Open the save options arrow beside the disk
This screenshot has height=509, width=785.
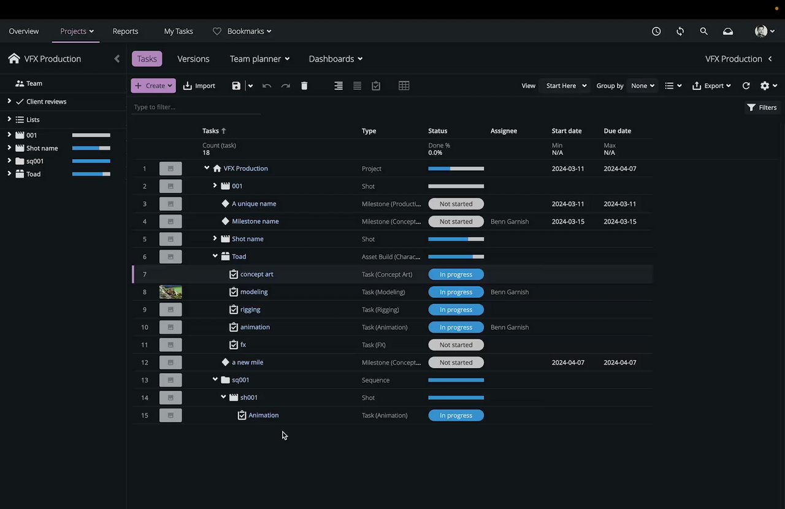click(250, 86)
